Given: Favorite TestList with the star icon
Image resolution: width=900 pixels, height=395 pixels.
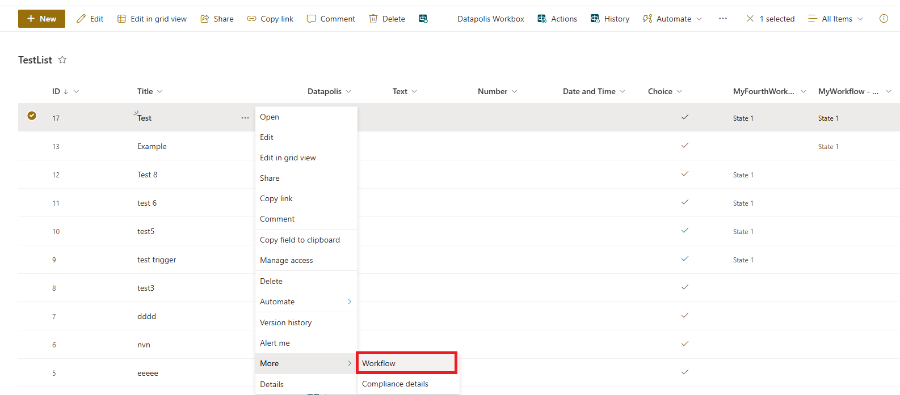Looking at the screenshot, I should click(62, 60).
